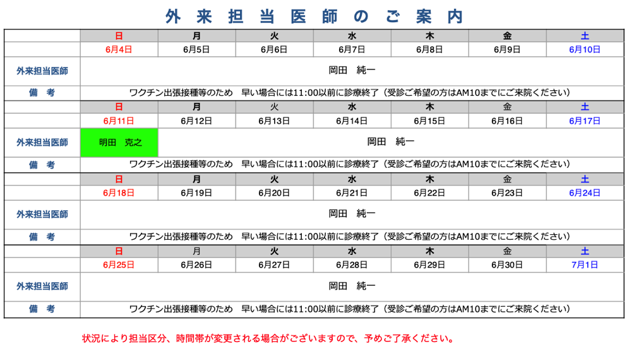Choose the 6月22日 date cell
Image resolution: width=629 pixels, height=349 pixels.
pos(429,193)
